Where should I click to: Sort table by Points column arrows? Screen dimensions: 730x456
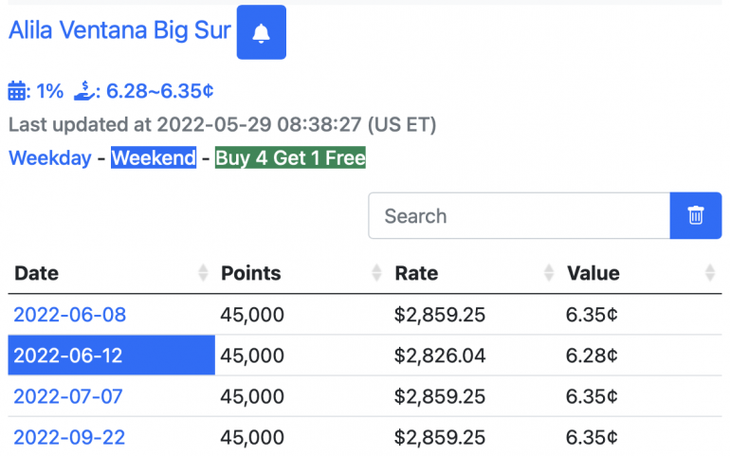click(x=376, y=273)
